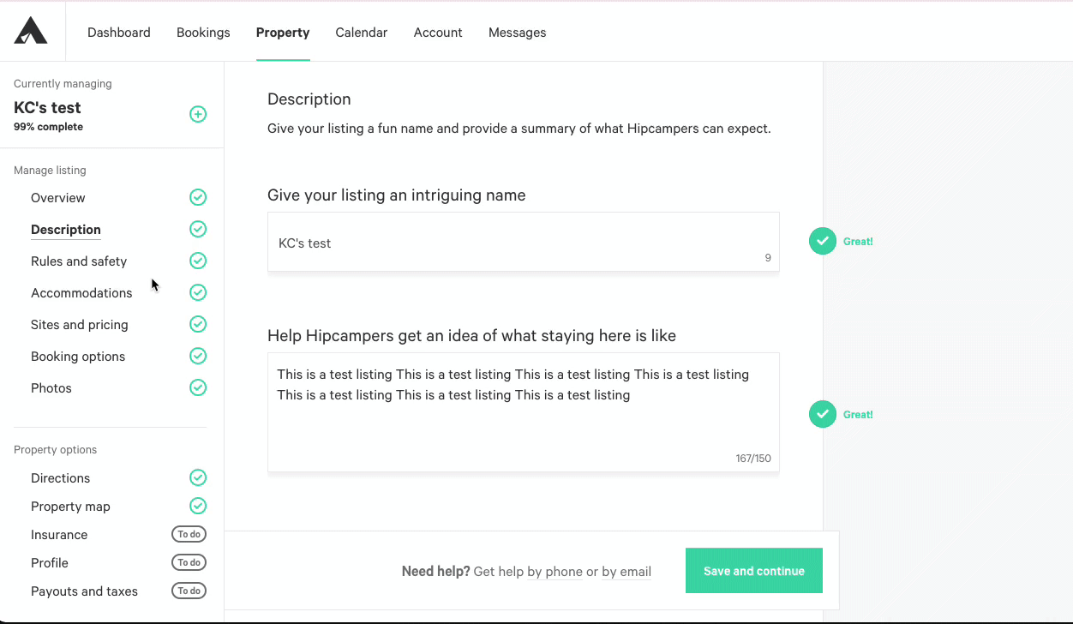Screen dimensions: 1073x624
Task: Click the checkmark icon next to Overview
Action: pyautogui.click(x=198, y=197)
